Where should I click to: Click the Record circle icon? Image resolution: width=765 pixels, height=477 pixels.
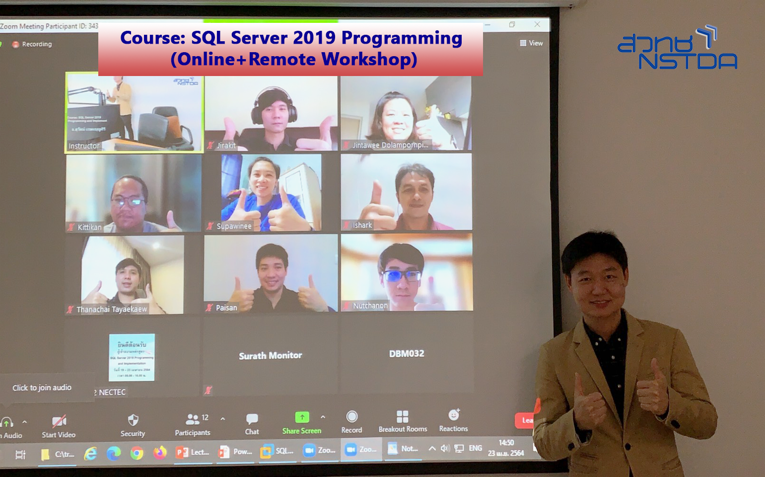pyautogui.click(x=351, y=416)
